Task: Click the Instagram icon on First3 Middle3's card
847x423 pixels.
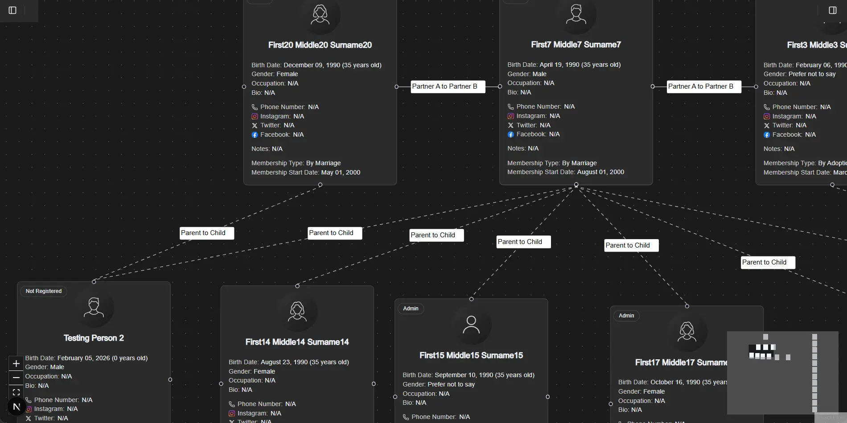Action: tap(766, 116)
